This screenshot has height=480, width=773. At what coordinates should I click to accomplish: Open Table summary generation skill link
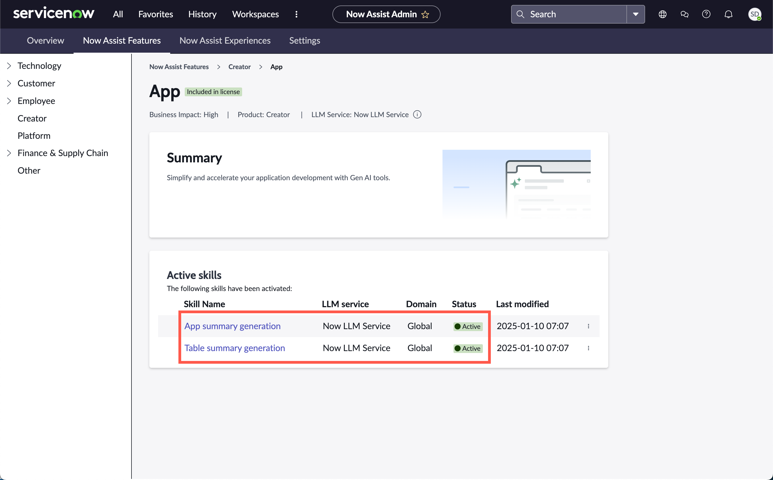point(235,348)
